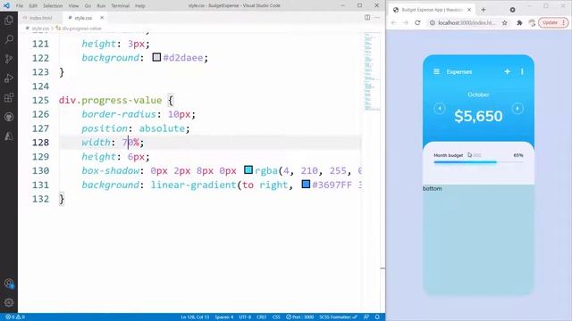Image resolution: width=572 pixels, height=321 pixels.
Task: Click style.css in the breadcrumb
Action: pyautogui.click(x=39, y=28)
